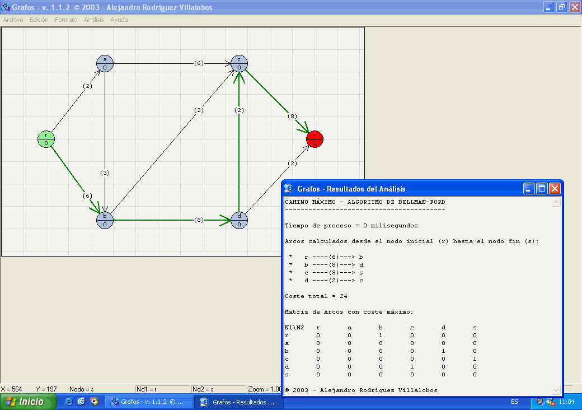582x410 pixels.
Task: Click graph node b
Action: coord(105,220)
